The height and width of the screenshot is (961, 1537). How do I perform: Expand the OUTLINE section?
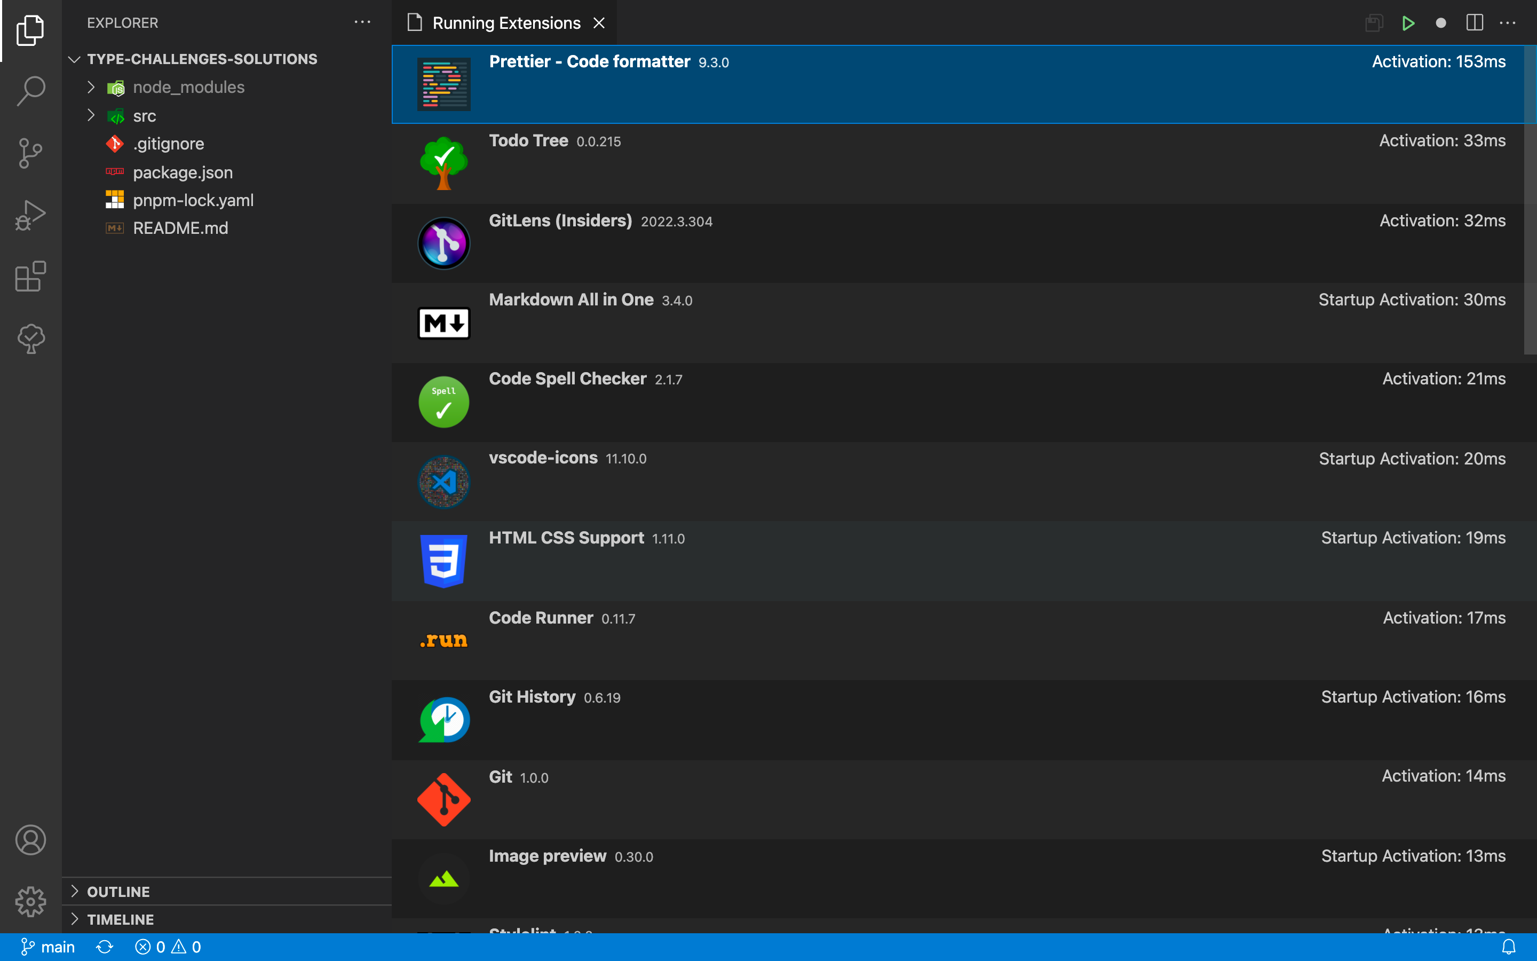[x=118, y=891]
